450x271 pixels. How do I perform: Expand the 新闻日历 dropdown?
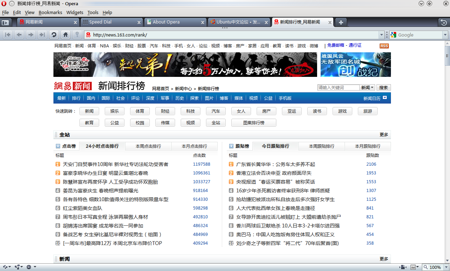click(x=385, y=98)
